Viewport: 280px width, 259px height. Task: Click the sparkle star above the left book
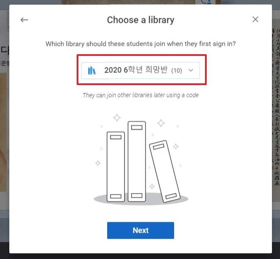pyautogui.click(x=117, y=118)
